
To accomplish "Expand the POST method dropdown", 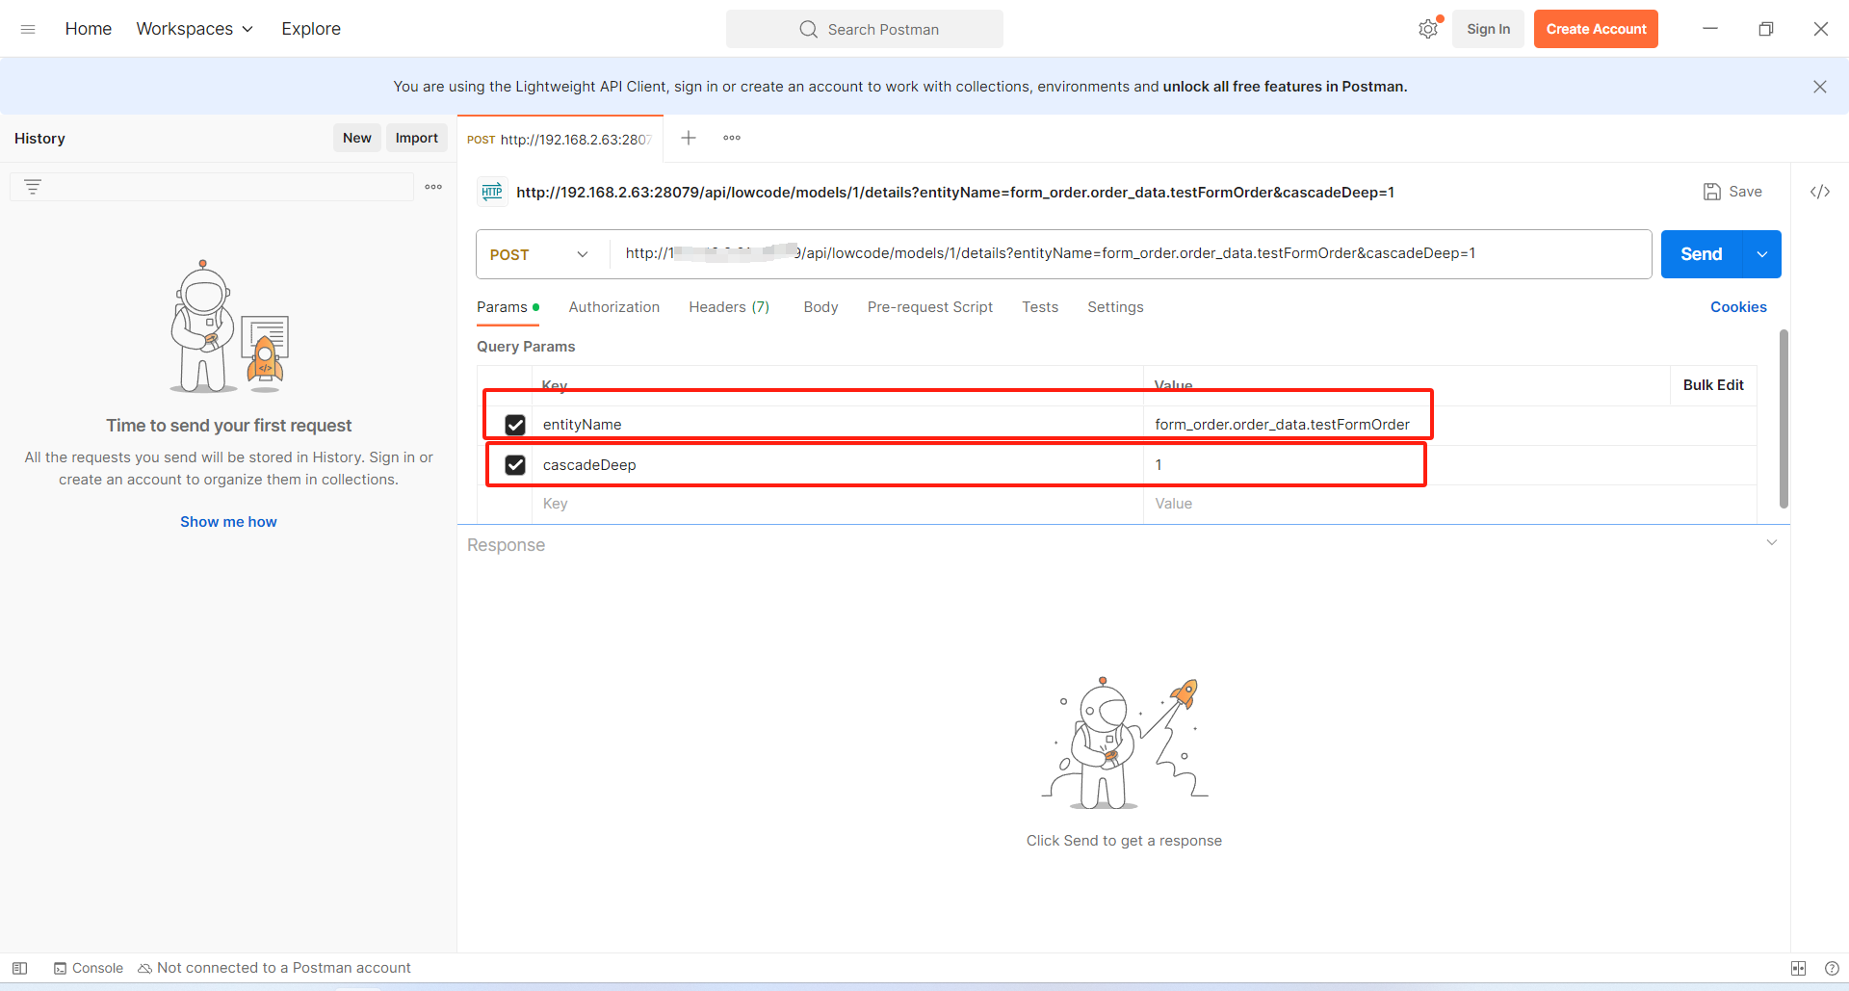I will (541, 254).
